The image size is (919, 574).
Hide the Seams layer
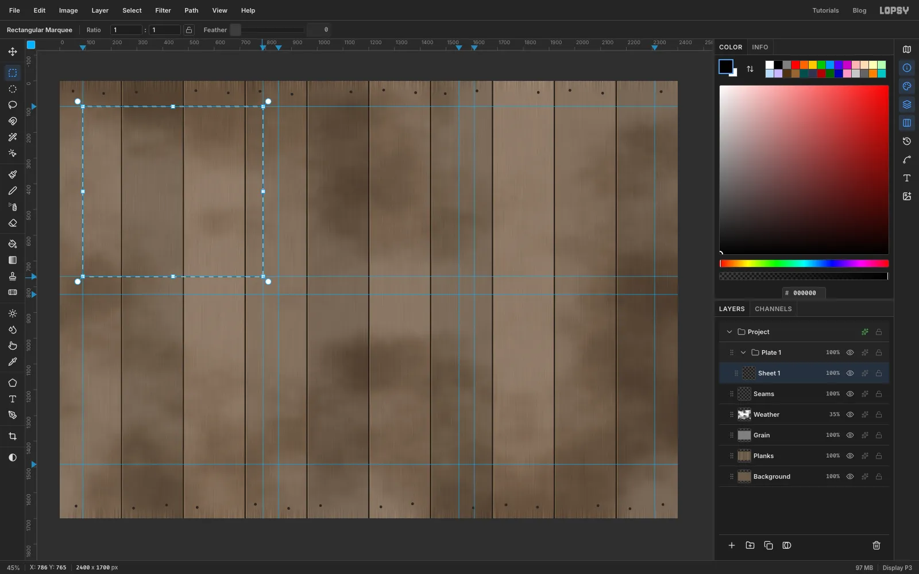(x=850, y=394)
